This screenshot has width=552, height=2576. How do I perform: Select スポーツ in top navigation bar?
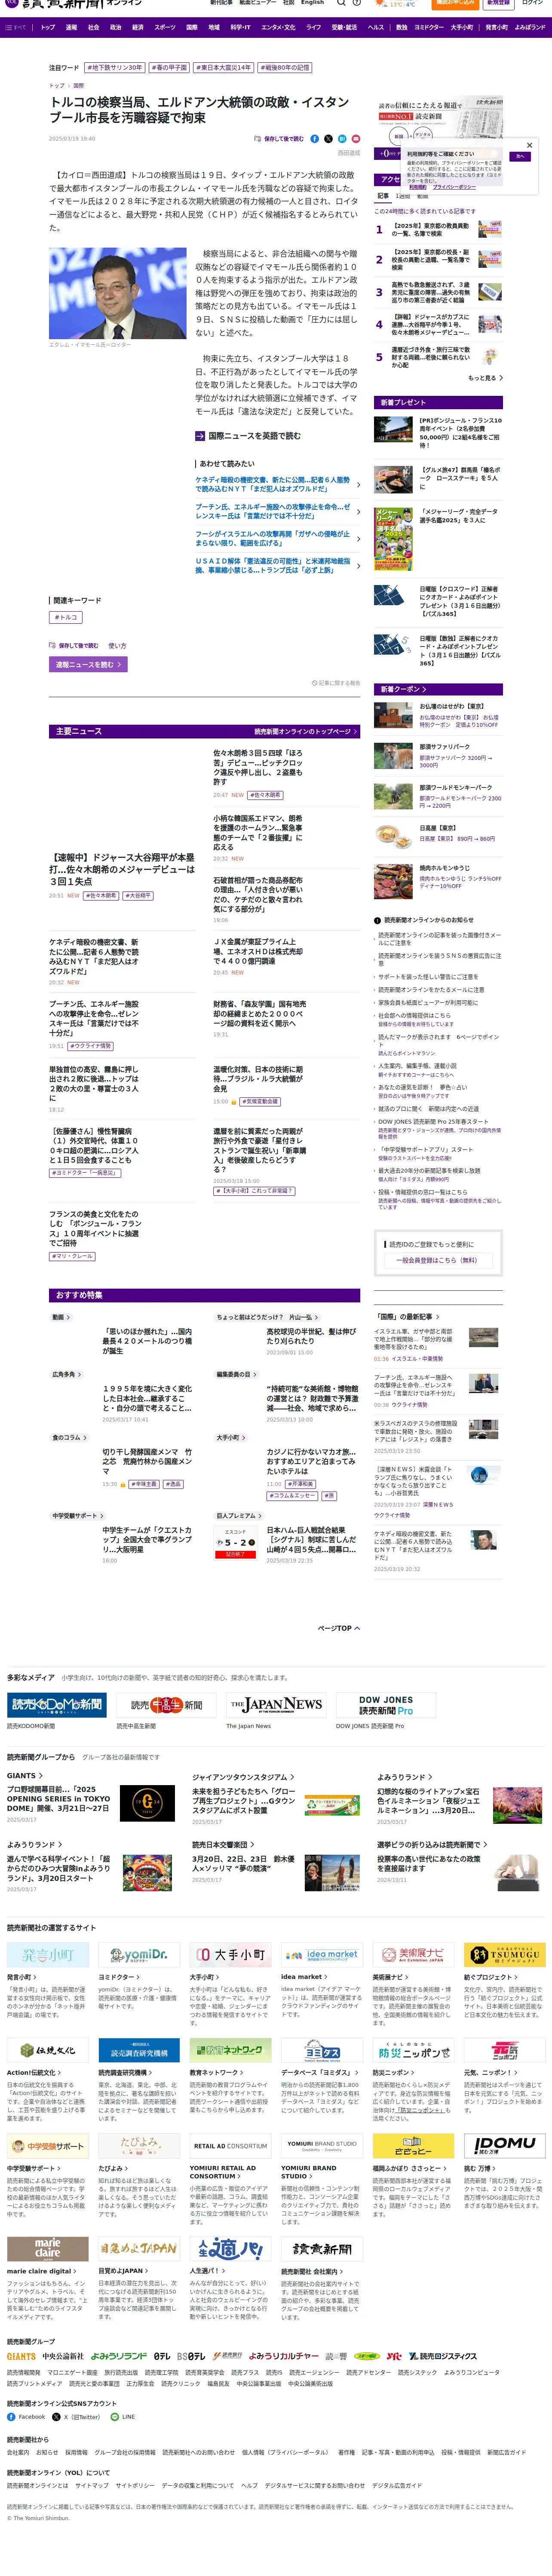[165, 28]
